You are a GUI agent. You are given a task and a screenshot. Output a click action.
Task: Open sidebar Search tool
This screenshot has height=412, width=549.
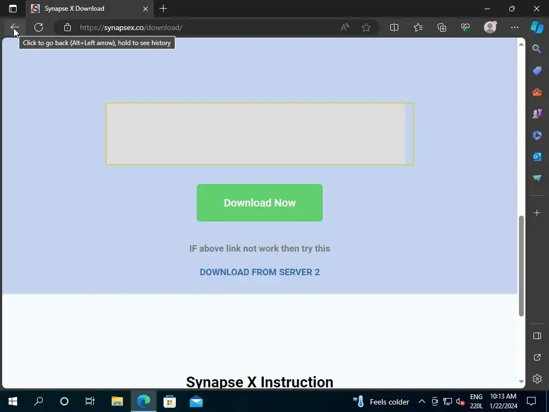(537, 49)
